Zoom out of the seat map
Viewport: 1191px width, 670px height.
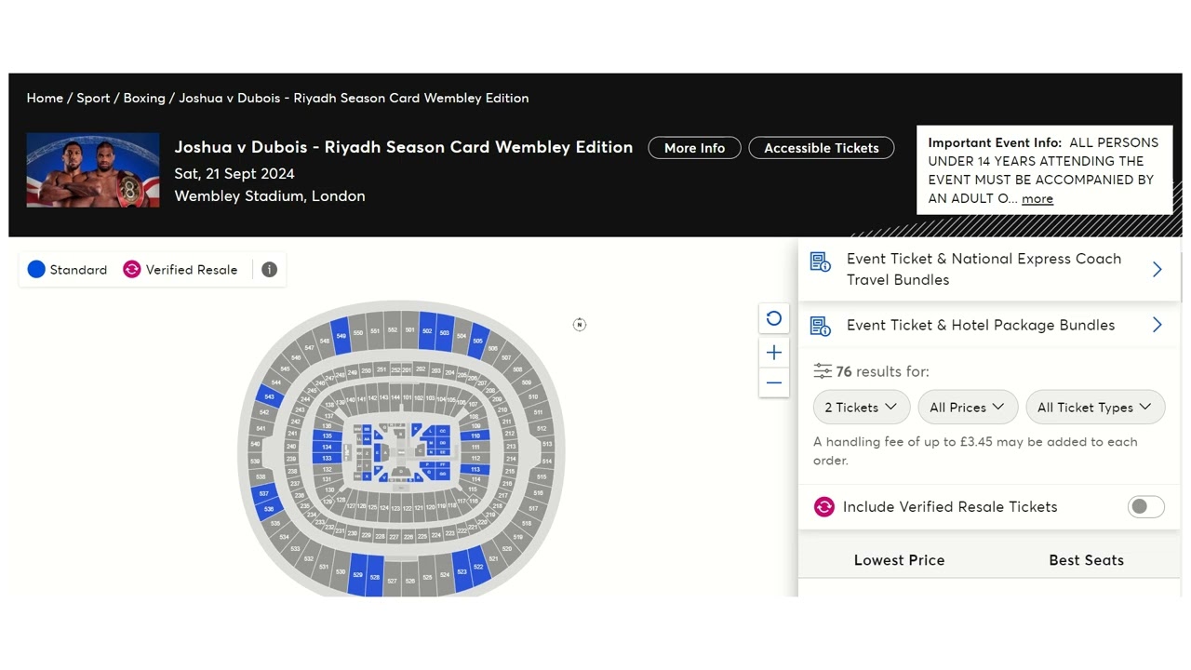coord(773,382)
